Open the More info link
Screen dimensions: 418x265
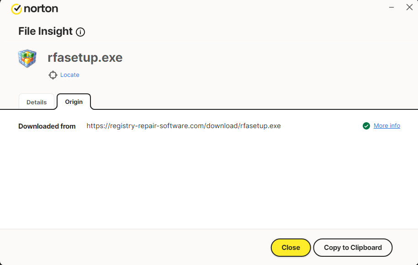pyautogui.click(x=386, y=126)
